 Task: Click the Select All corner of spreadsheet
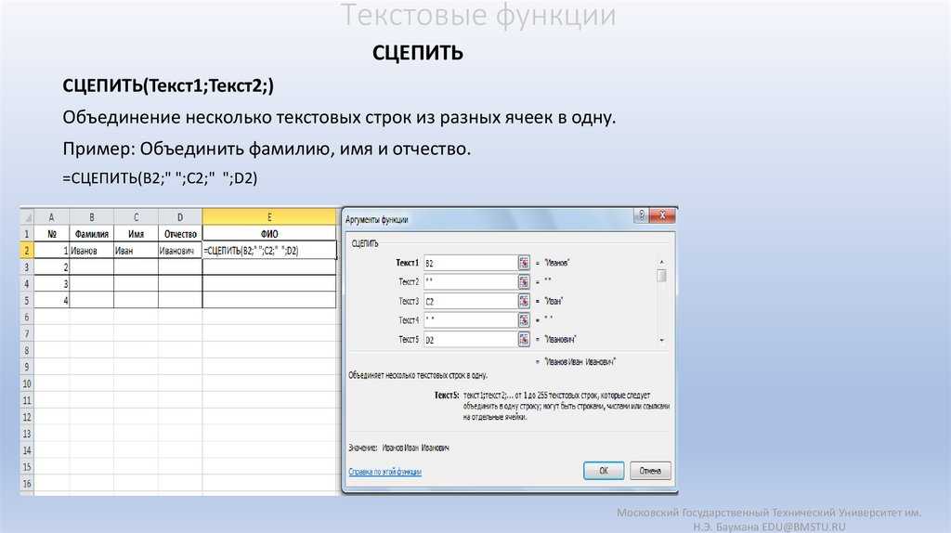tap(27, 216)
